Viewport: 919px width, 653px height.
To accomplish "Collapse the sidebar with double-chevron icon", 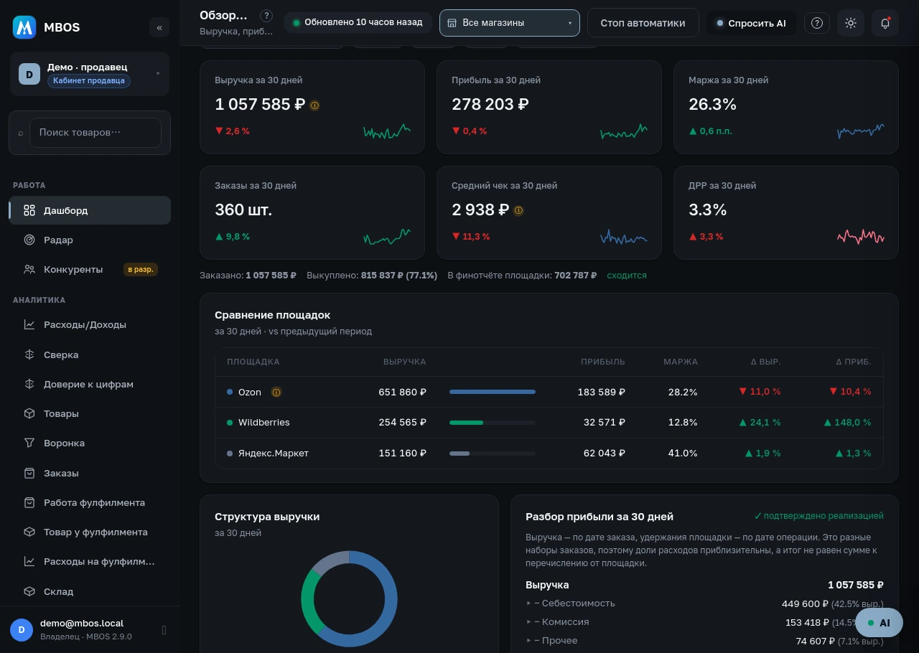I will [x=159, y=27].
